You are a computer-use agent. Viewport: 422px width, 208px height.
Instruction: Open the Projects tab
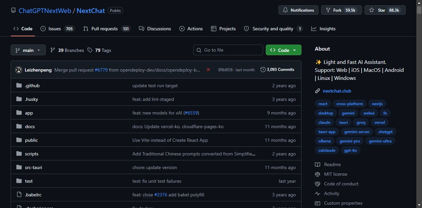223,29
